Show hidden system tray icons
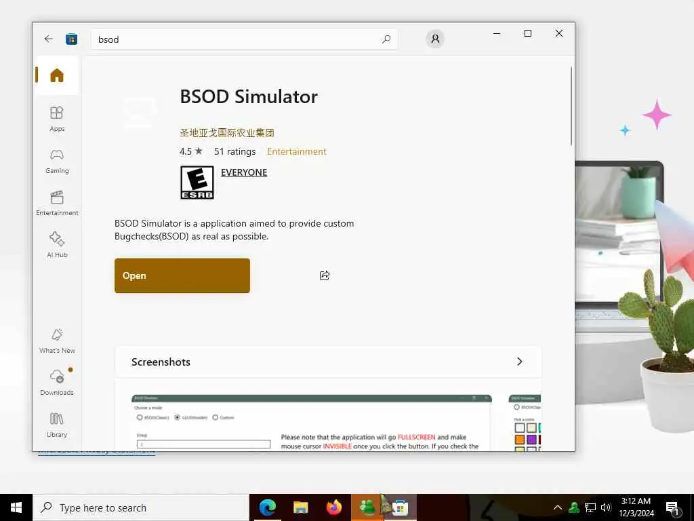Screen dimensions: 694x521 coord(558,507)
